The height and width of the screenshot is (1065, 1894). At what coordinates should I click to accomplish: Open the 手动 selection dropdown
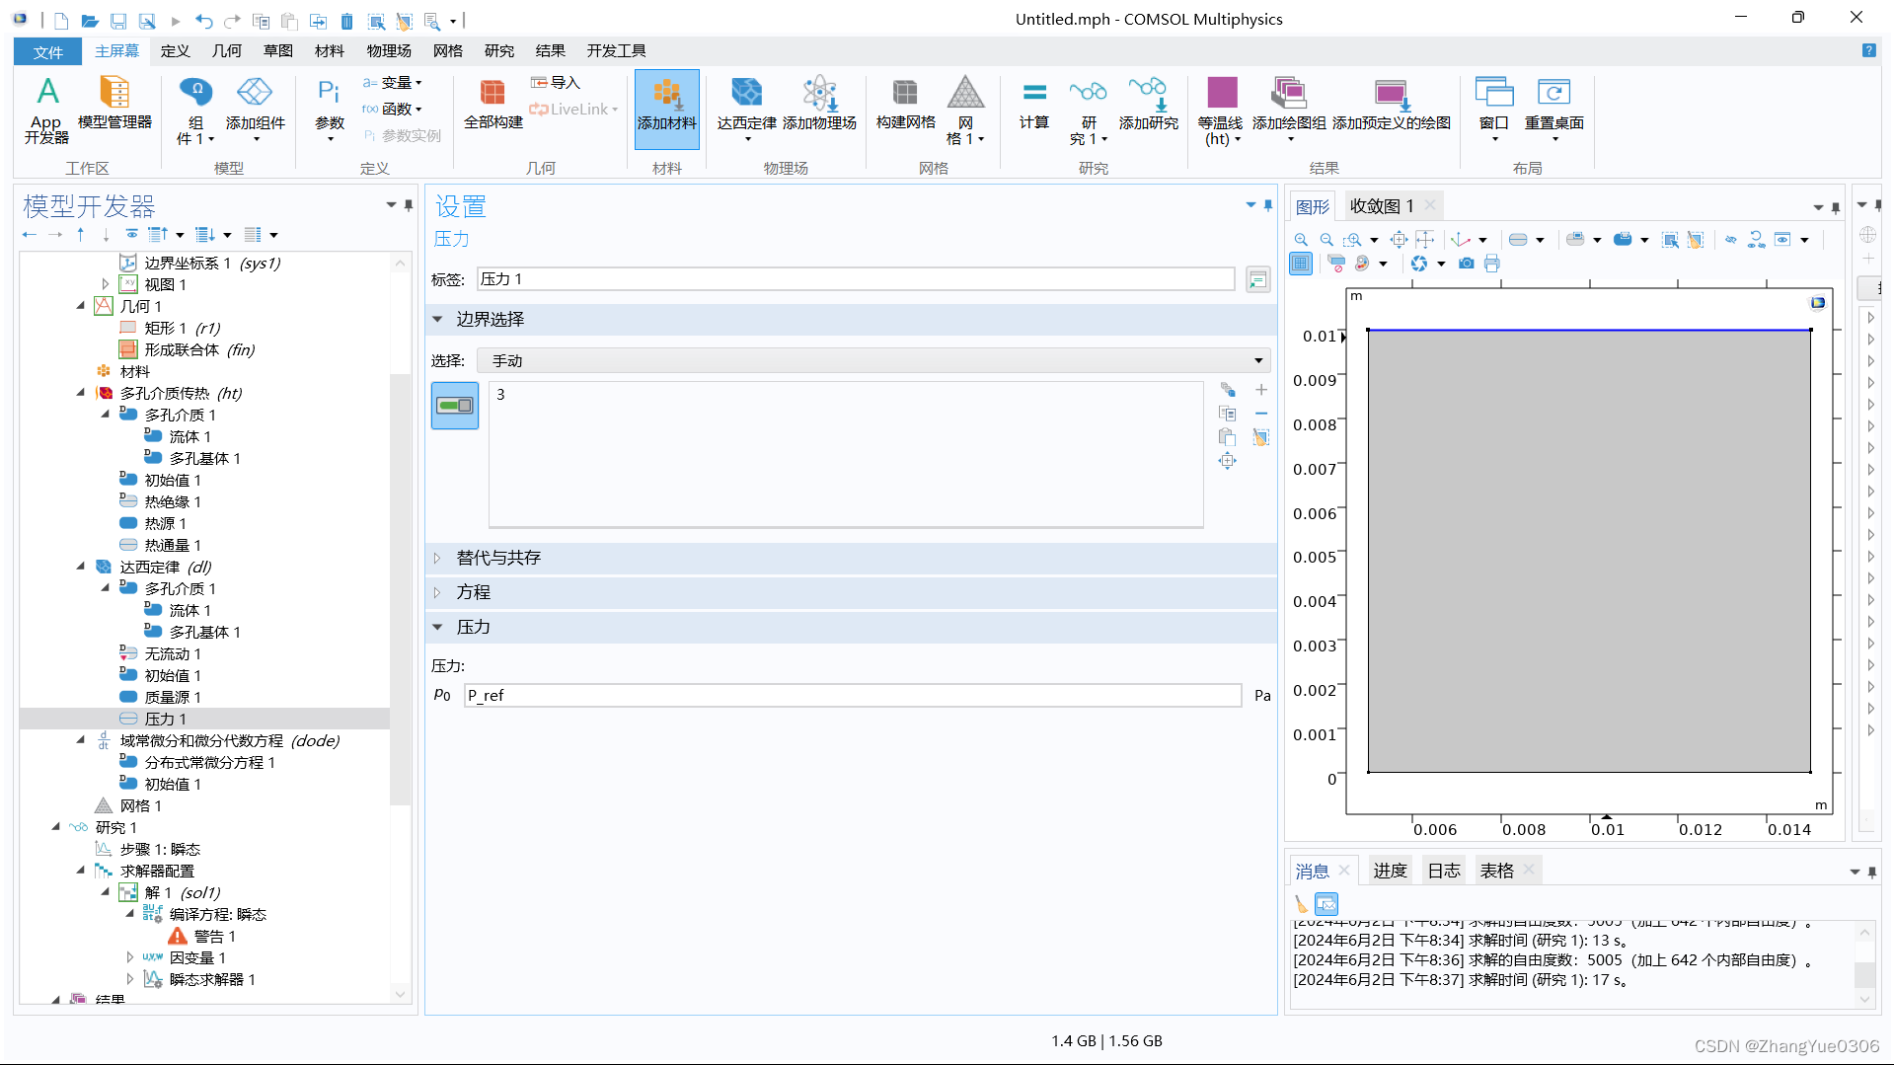pos(873,361)
